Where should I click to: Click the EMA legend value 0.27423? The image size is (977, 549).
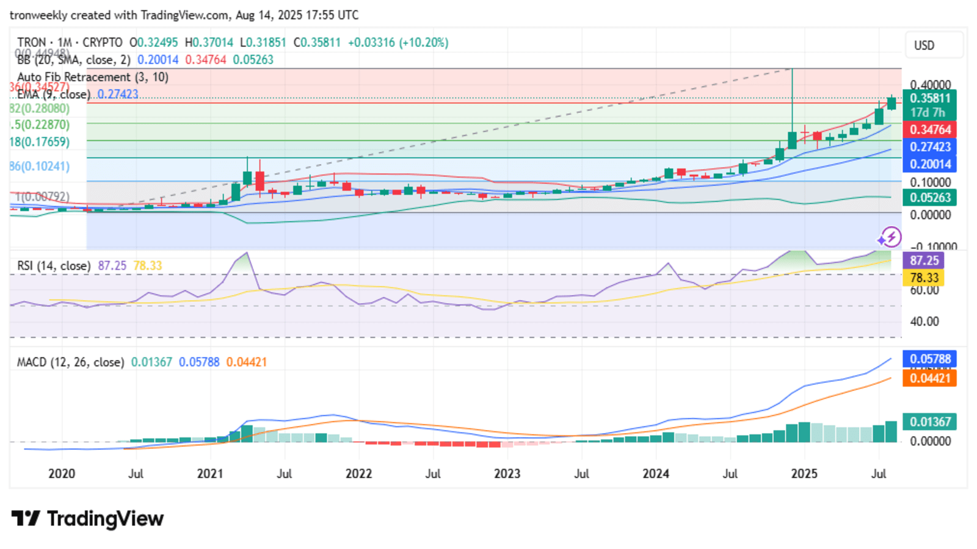[118, 94]
